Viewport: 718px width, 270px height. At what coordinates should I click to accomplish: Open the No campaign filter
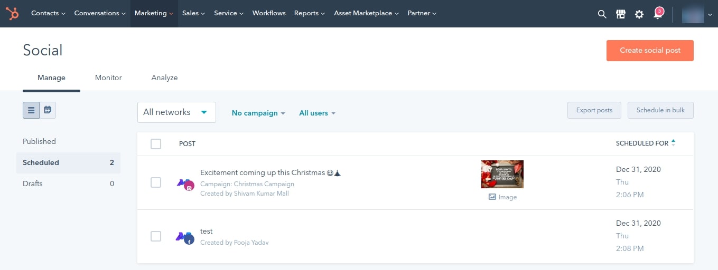(258, 113)
